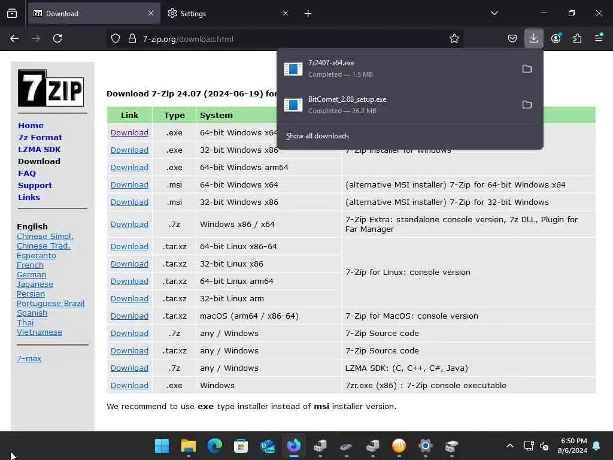Switch language to Portuguese Brazil
The image size is (613, 460).
coord(50,304)
